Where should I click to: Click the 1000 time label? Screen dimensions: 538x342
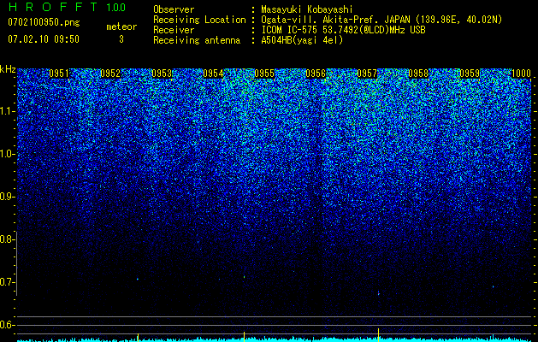pyautogui.click(x=521, y=74)
